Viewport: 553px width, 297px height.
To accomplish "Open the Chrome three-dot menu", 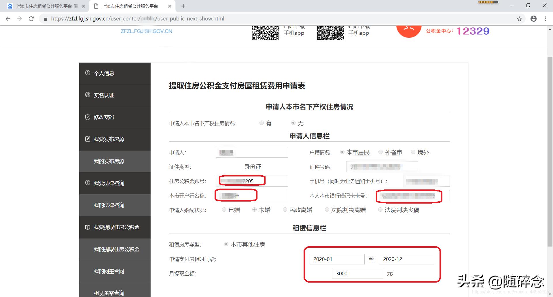I will tap(545, 18).
